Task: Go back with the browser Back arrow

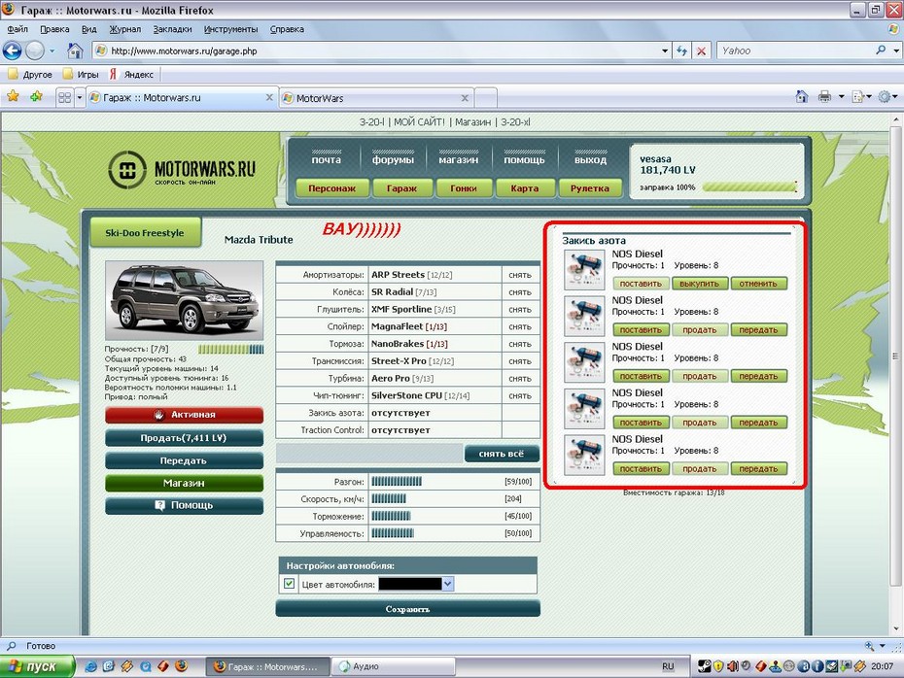Action: (12, 51)
